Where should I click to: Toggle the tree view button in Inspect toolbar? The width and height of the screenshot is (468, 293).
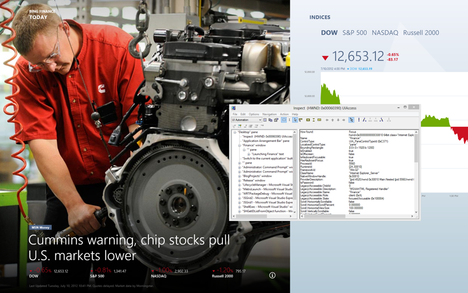pos(351,120)
